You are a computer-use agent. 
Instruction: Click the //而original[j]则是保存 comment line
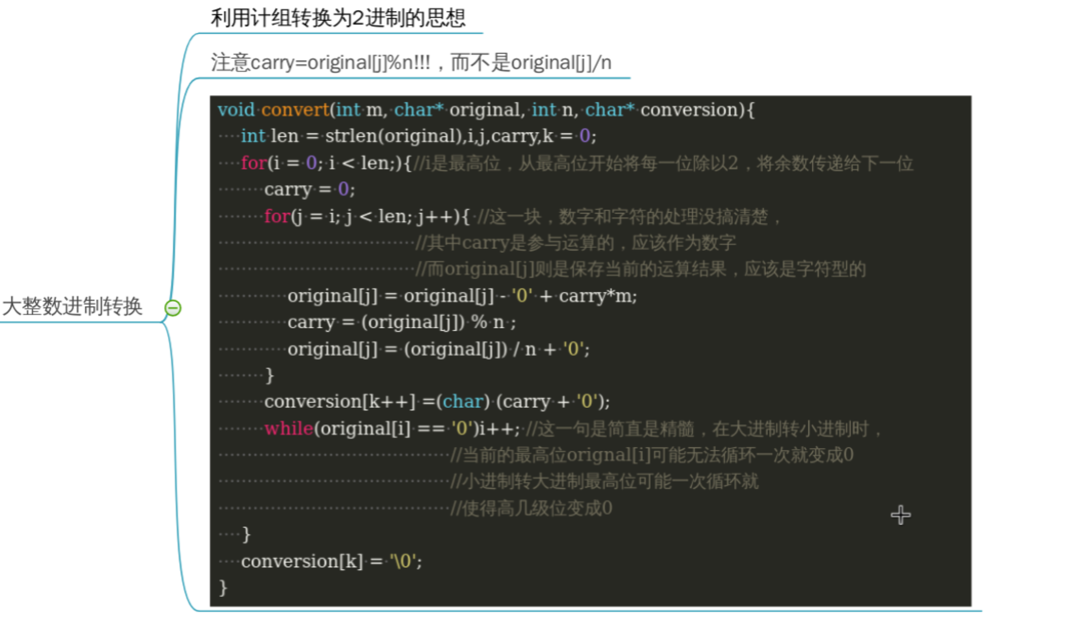pyautogui.click(x=640, y=269)
